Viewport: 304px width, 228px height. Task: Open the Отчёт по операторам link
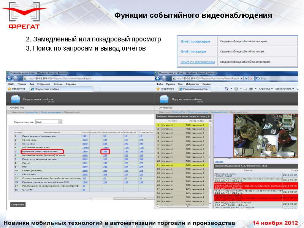coord(197,62)
